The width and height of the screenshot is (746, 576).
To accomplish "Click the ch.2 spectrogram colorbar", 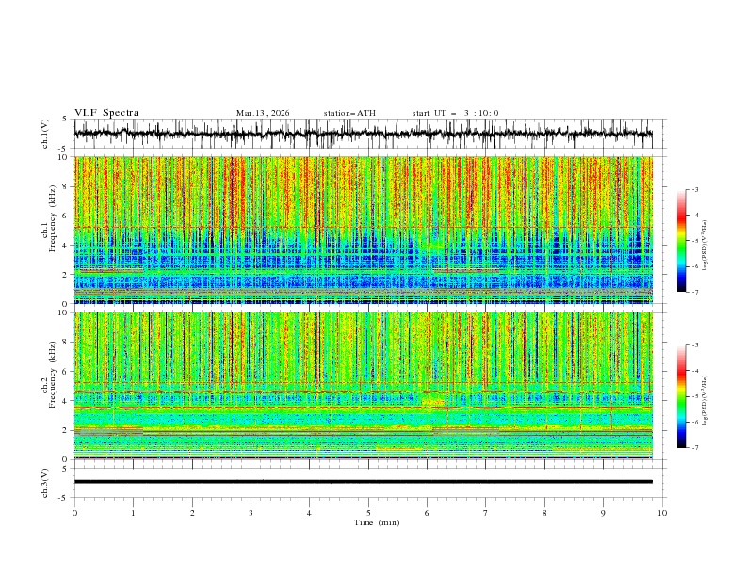I will 681,396.
